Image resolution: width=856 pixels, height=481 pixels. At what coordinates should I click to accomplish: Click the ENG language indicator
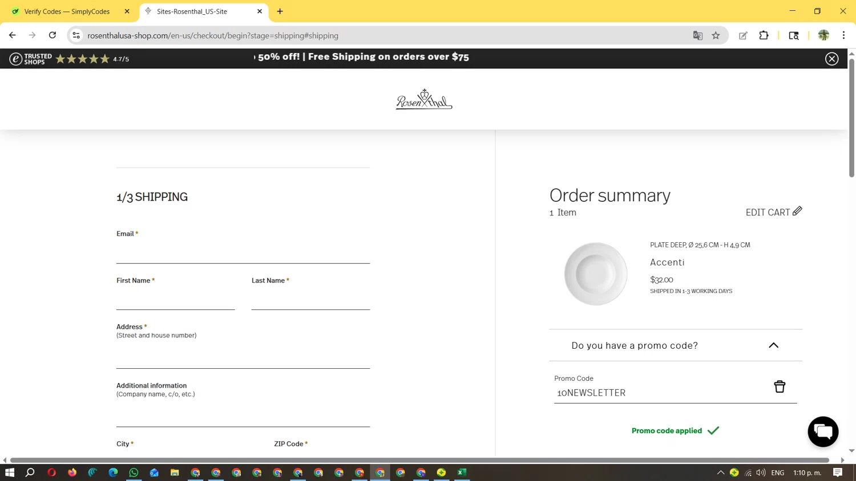pos(777,472)
